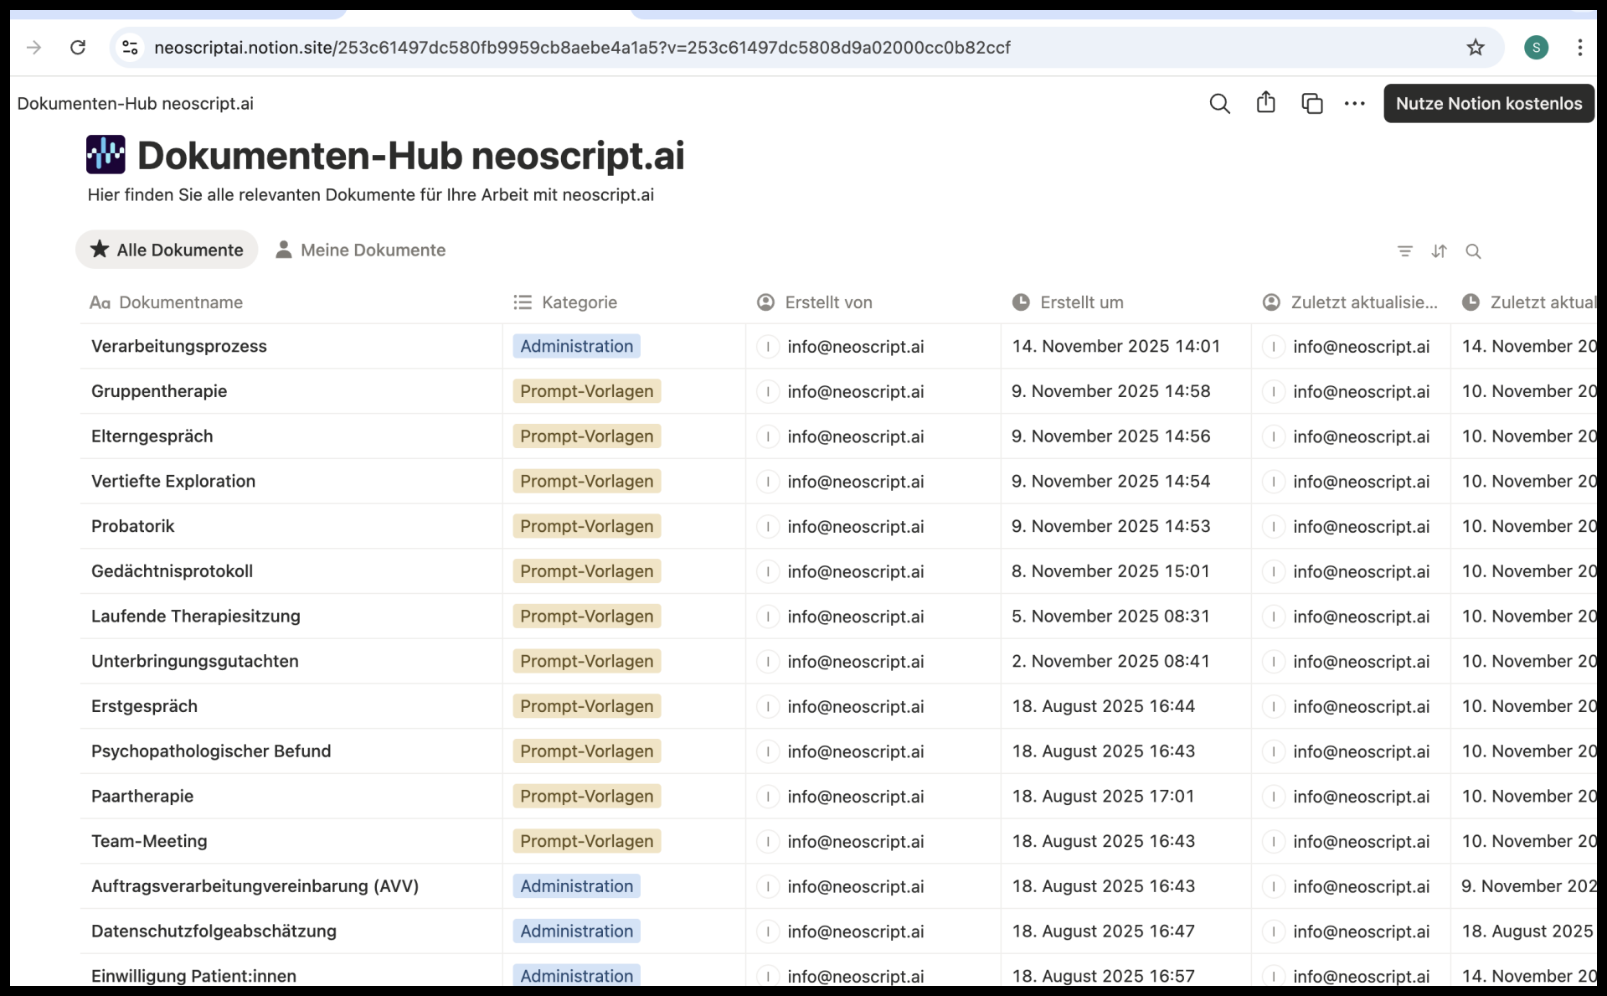Open the three-dot more options menu
The image size is (1607, 996).
(x=1354, y=104)
